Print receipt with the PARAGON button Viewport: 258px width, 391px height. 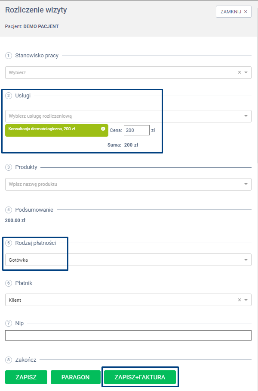(x=76, y=377)
